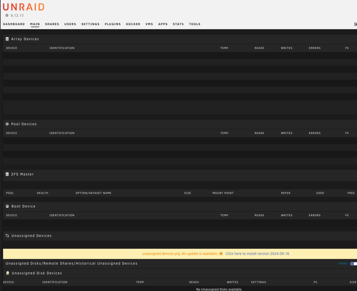Screen dimensions: 357x291
Task: Click the Unassigned Devices unlink icon
Action: pos(7,235)
